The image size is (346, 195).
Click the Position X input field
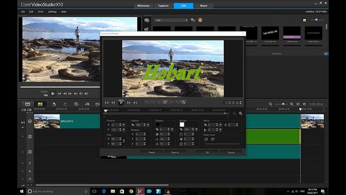(x=115, y=125)
